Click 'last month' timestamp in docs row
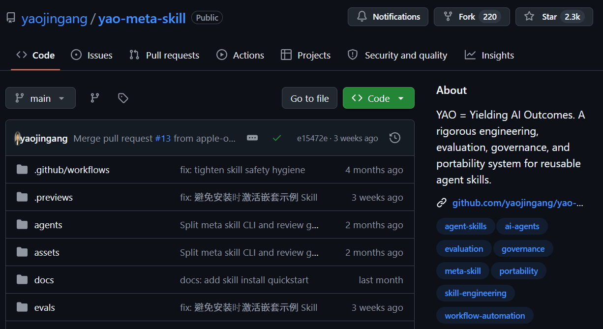Image resolution: width=603 pixels, height=329 pixels. click(381, 280)
